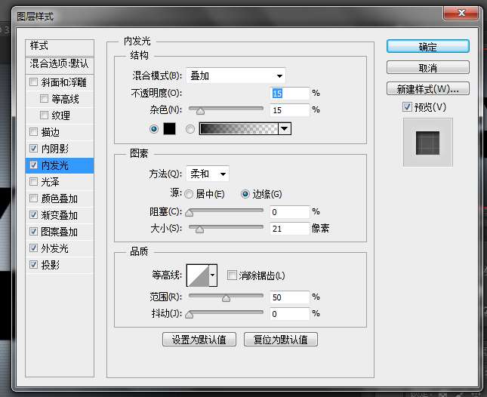Open the black glow color swatch
The image size is (487, 397).
coord(169,129)
